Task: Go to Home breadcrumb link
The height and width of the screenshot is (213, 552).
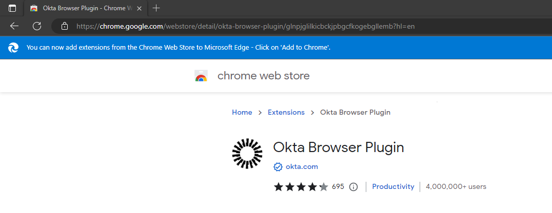Action: 242,113
